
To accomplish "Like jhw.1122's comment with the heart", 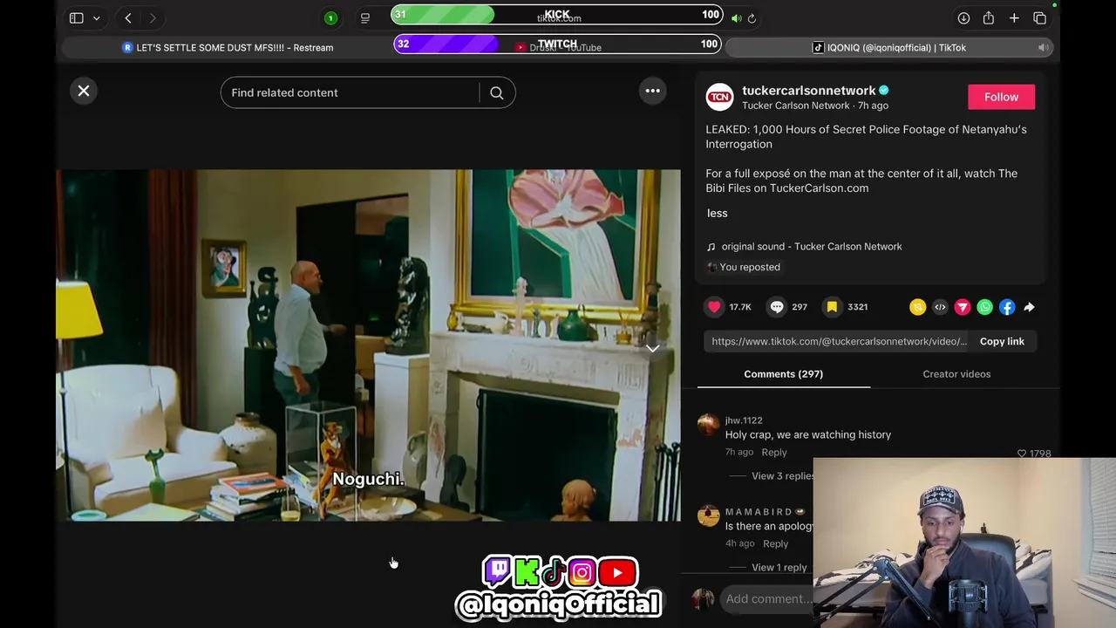I will tap(1022, 454).
